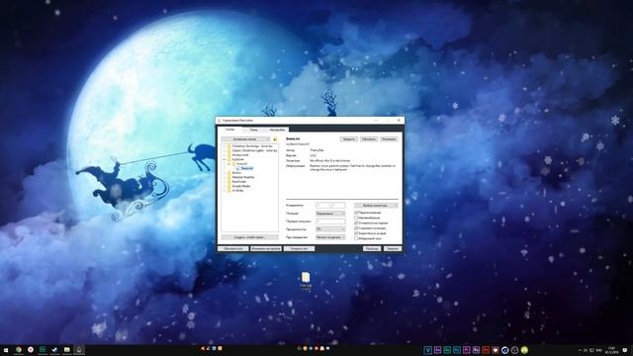
Task: Click the create skin package icon beside Active skins
Action: coord(275,139)
